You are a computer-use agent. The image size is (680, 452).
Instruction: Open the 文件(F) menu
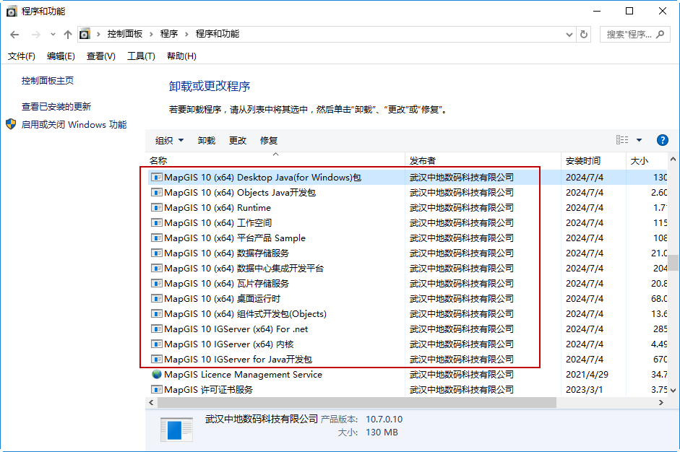[22, 56]
